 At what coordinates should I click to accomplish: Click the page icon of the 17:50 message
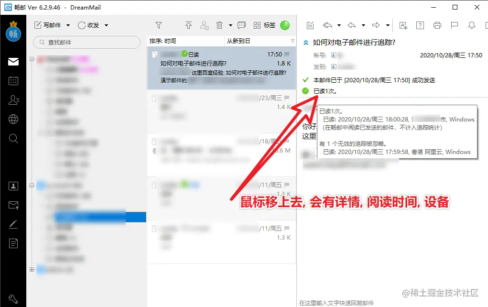[154, 55]
